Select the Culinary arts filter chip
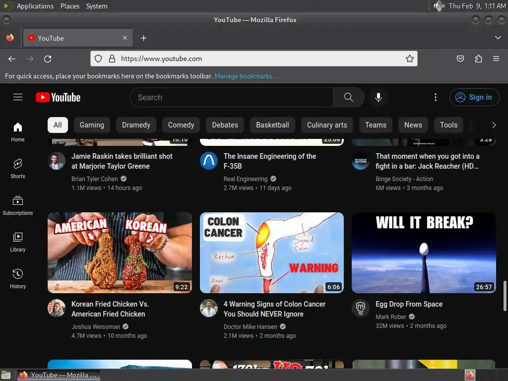The image size is (508, 381). point(327,125)
